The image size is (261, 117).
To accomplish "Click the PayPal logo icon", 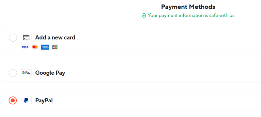I will click(x=26, y=101).
